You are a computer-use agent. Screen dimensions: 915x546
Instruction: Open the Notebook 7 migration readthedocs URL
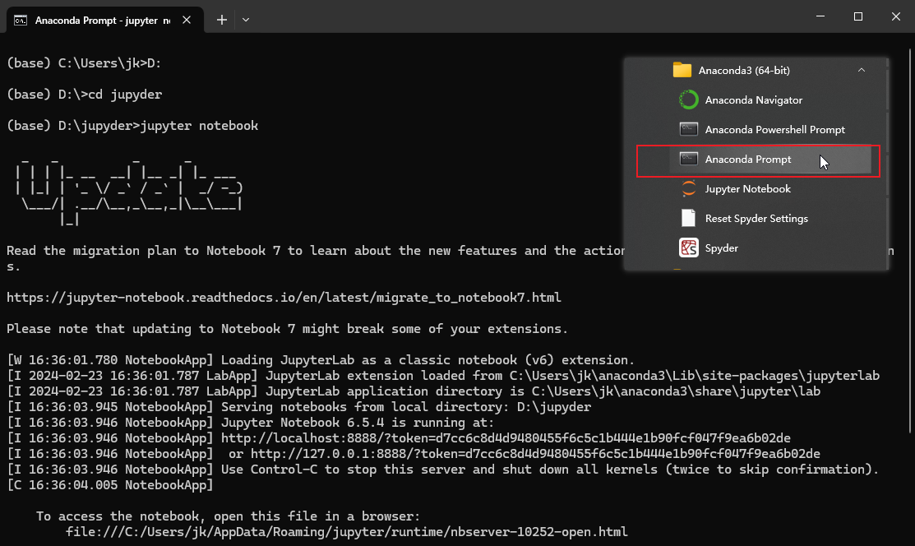coord(284,297)
